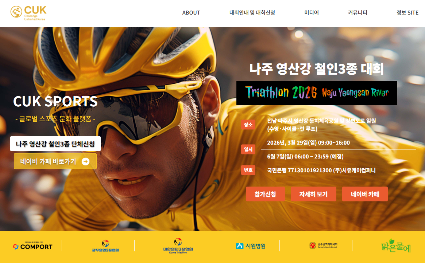425x263 pixels.
Task: Select the 미디어 menu item
Action: 312,13
